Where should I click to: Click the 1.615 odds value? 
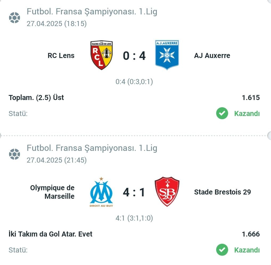pyautogui.click(x=251, y=98)
